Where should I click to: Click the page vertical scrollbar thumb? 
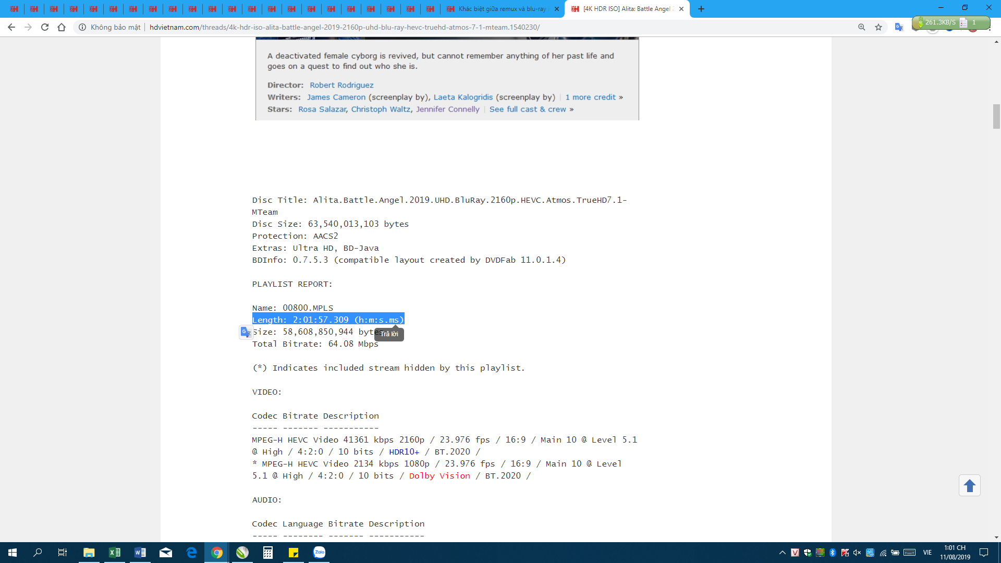click(996, 116)
